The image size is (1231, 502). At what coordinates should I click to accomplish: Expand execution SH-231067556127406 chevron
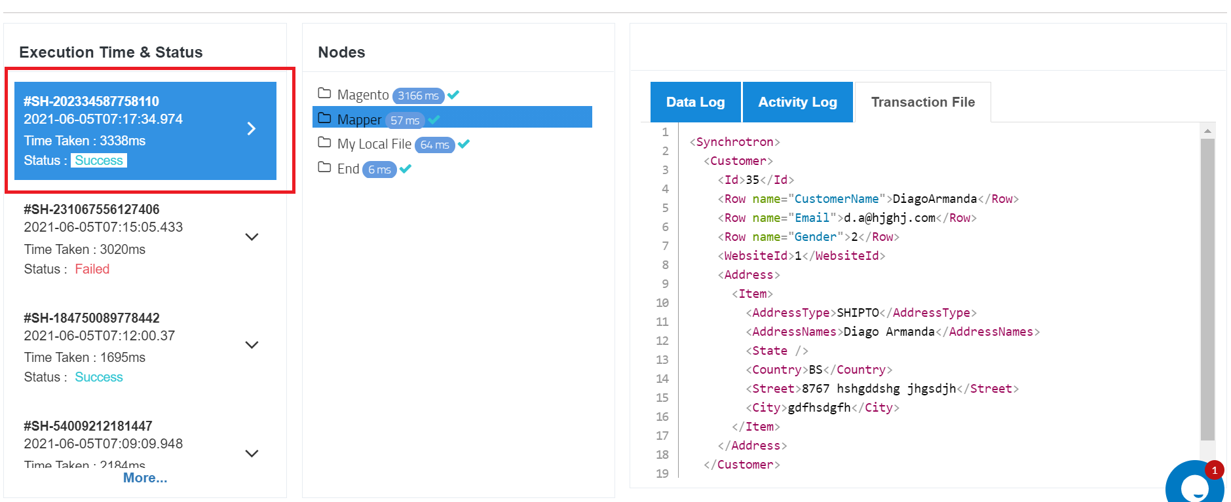(252, 237)
